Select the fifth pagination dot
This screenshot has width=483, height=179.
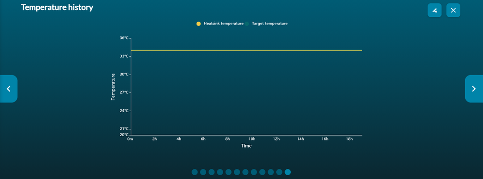point(228,172)
